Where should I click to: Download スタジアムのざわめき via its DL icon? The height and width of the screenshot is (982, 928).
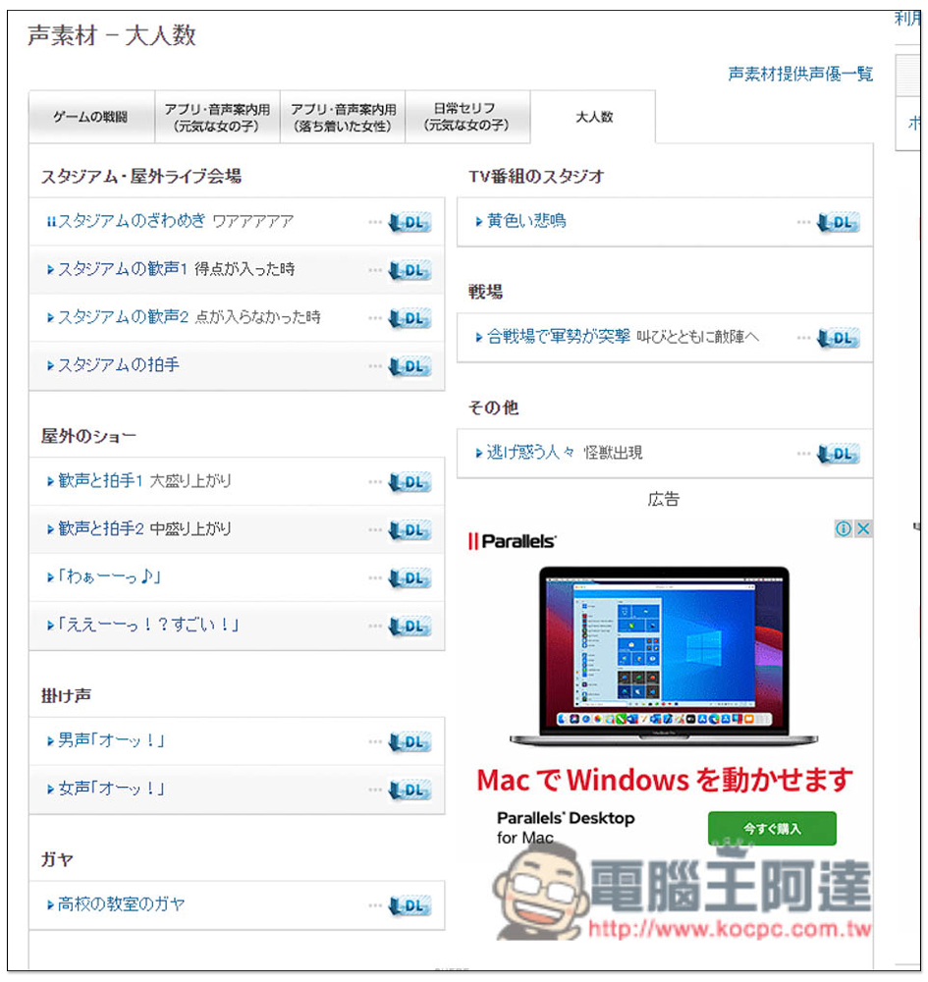coord(410,223)
